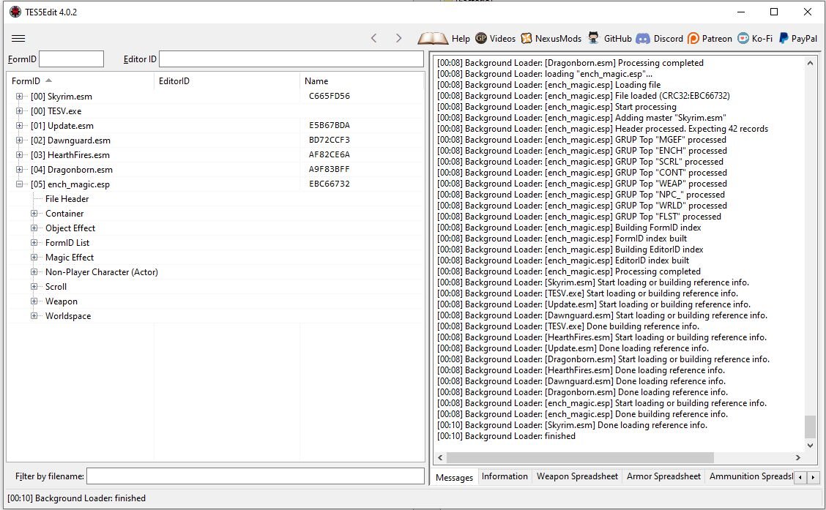Expand the Object Effect group

[x=34, y=228]
